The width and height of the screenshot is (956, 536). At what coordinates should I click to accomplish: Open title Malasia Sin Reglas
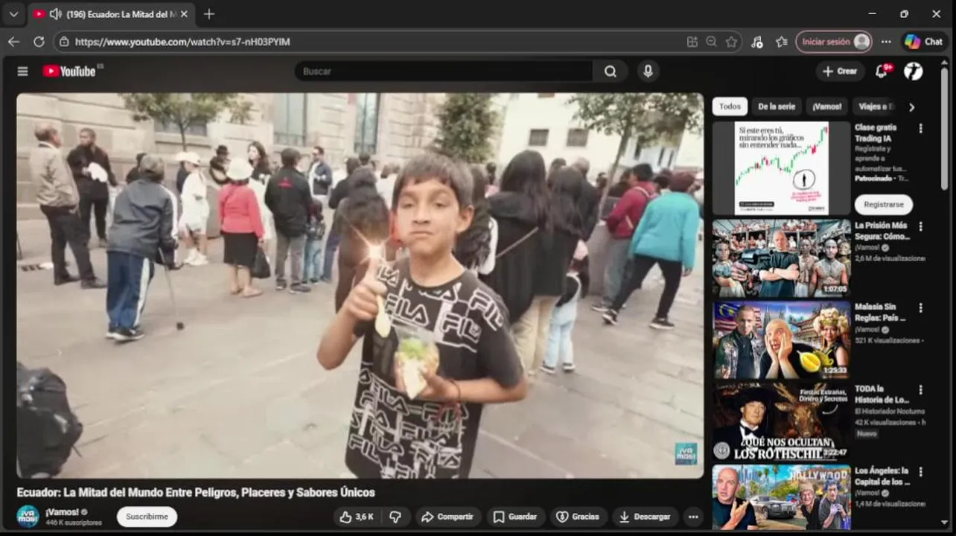(x=880, y=312)
